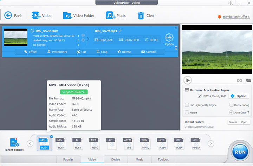The image size is (253, 166).
Task: Open snapshot folder icon
Action: (x=248, y=80)
